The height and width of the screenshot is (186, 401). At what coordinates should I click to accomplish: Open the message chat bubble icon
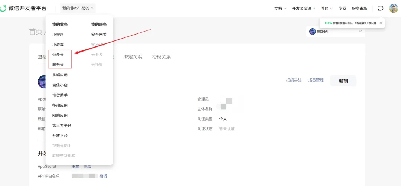tap(381, 9)
